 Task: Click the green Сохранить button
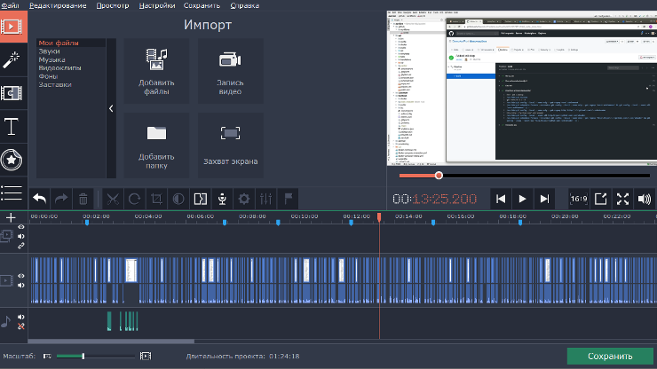[x=609, y=357]
